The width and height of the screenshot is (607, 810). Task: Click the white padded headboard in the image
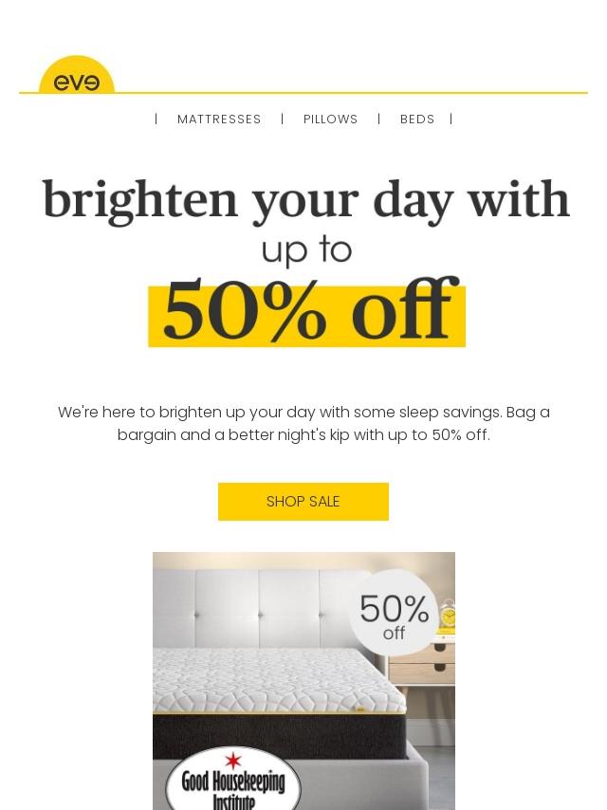click(x=258, y=609)
